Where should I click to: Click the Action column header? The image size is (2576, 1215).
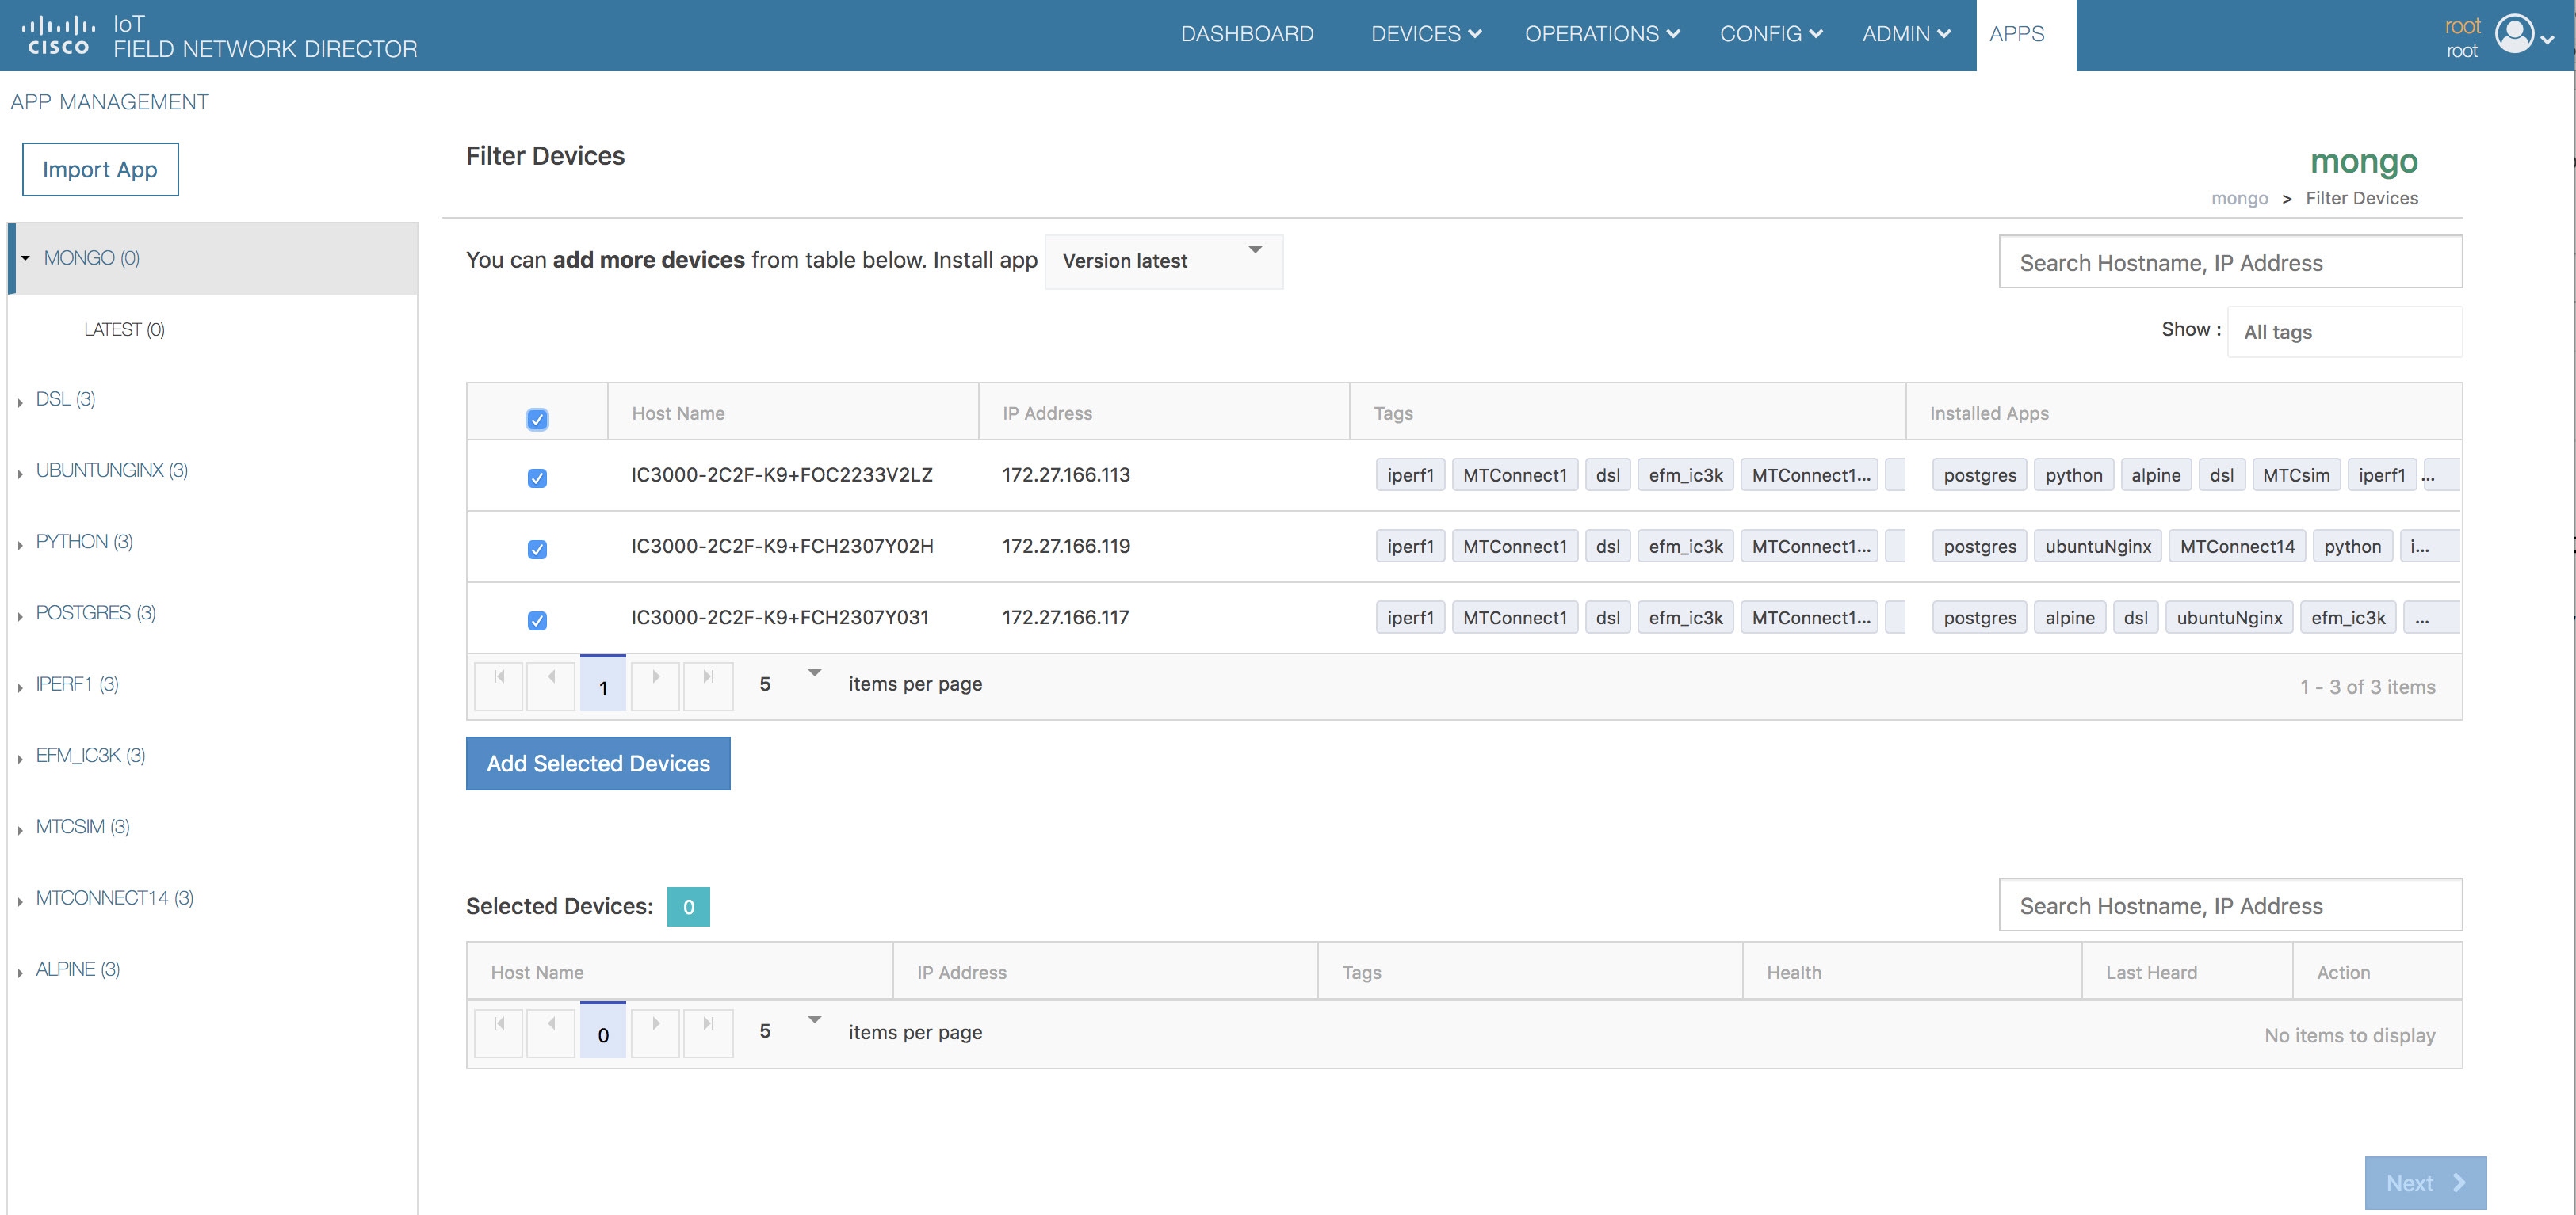pos(2377,971)
